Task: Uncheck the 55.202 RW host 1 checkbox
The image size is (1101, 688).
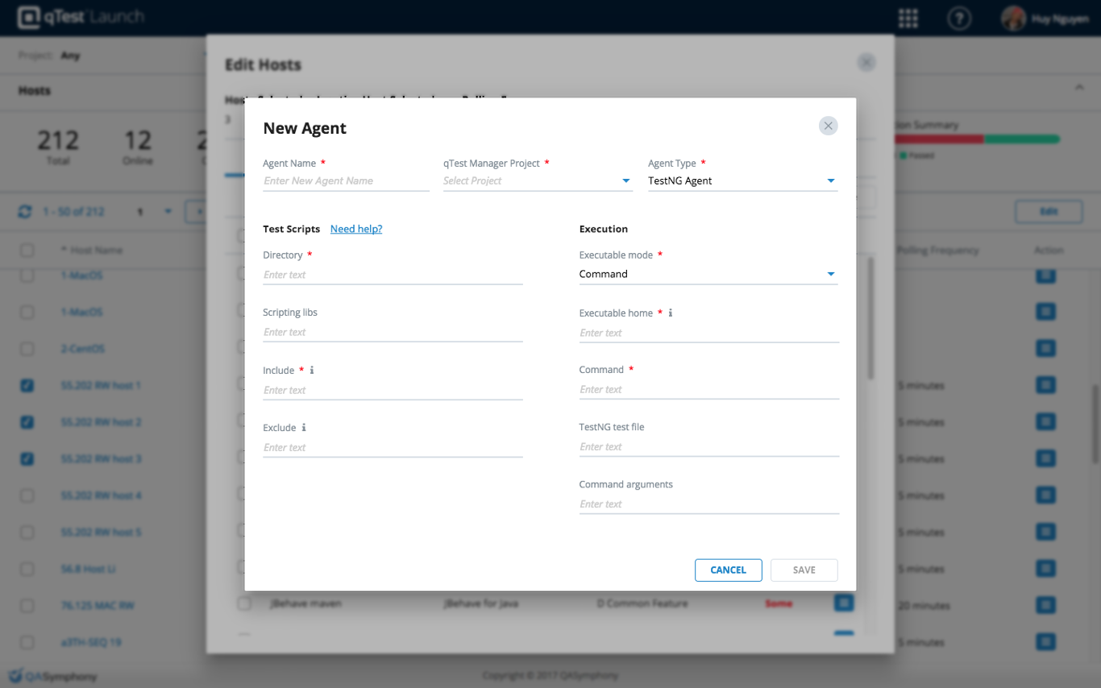Action: [x=27, y=386]
